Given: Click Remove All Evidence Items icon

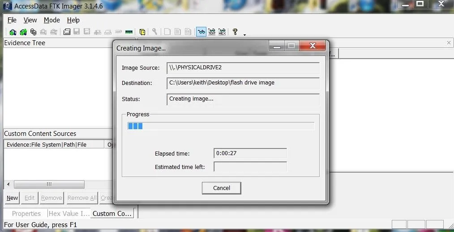Looking at the screenshot, I should (x=54, y=32).
